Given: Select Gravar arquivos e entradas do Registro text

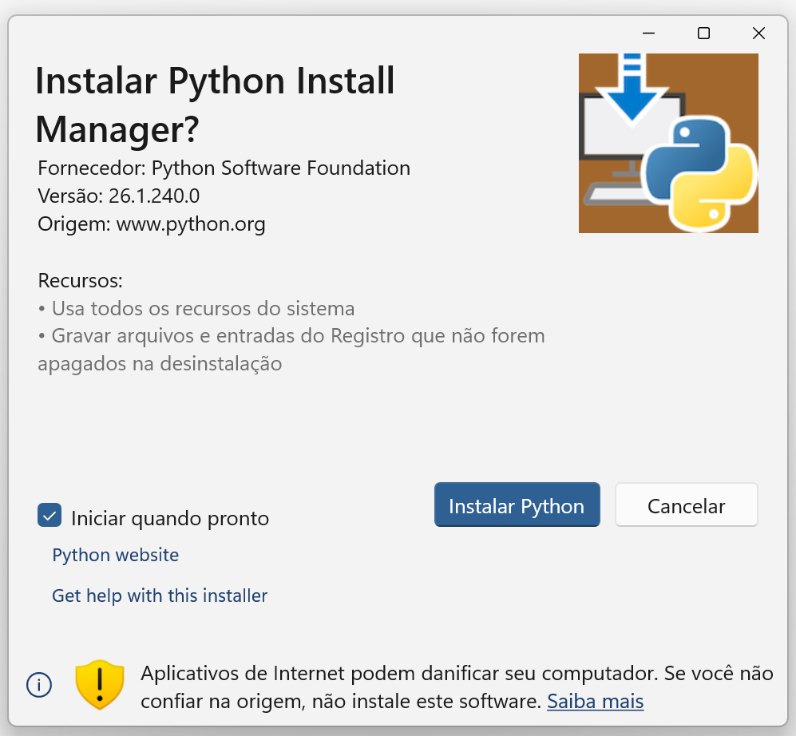Looking at the screenshot, I should (291, 350).
